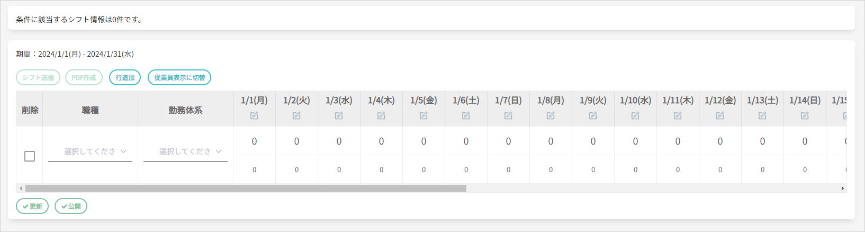865x232 pixels.
Task: Click the horizontal scrollbar left arrow
Action: click(x=21, y=189)
